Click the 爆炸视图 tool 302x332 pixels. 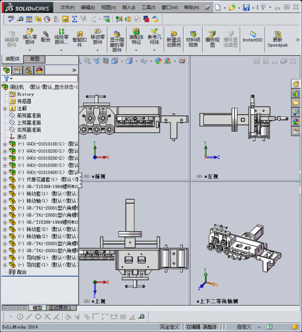[212, 39]
